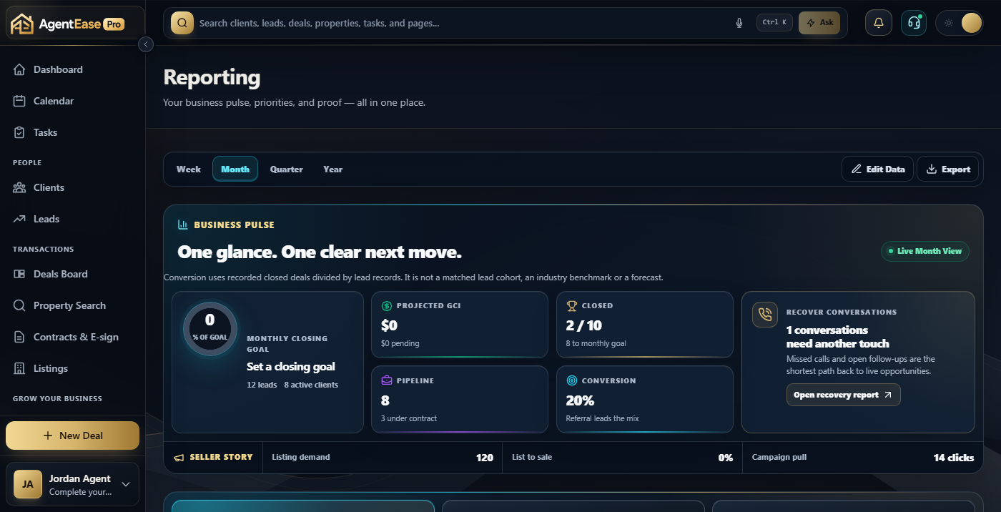Image resolution: width=1001 pixels, height=512 pixels.
Task: Click the Closed trophy icon
Action: pos(572,305)
